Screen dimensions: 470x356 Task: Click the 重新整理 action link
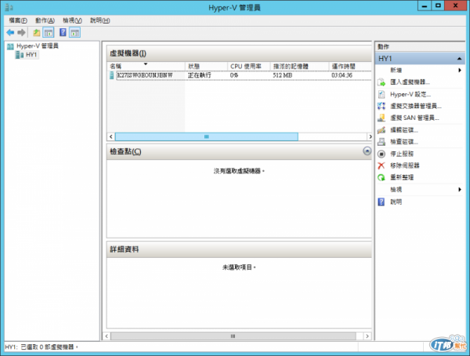(402, 177)
